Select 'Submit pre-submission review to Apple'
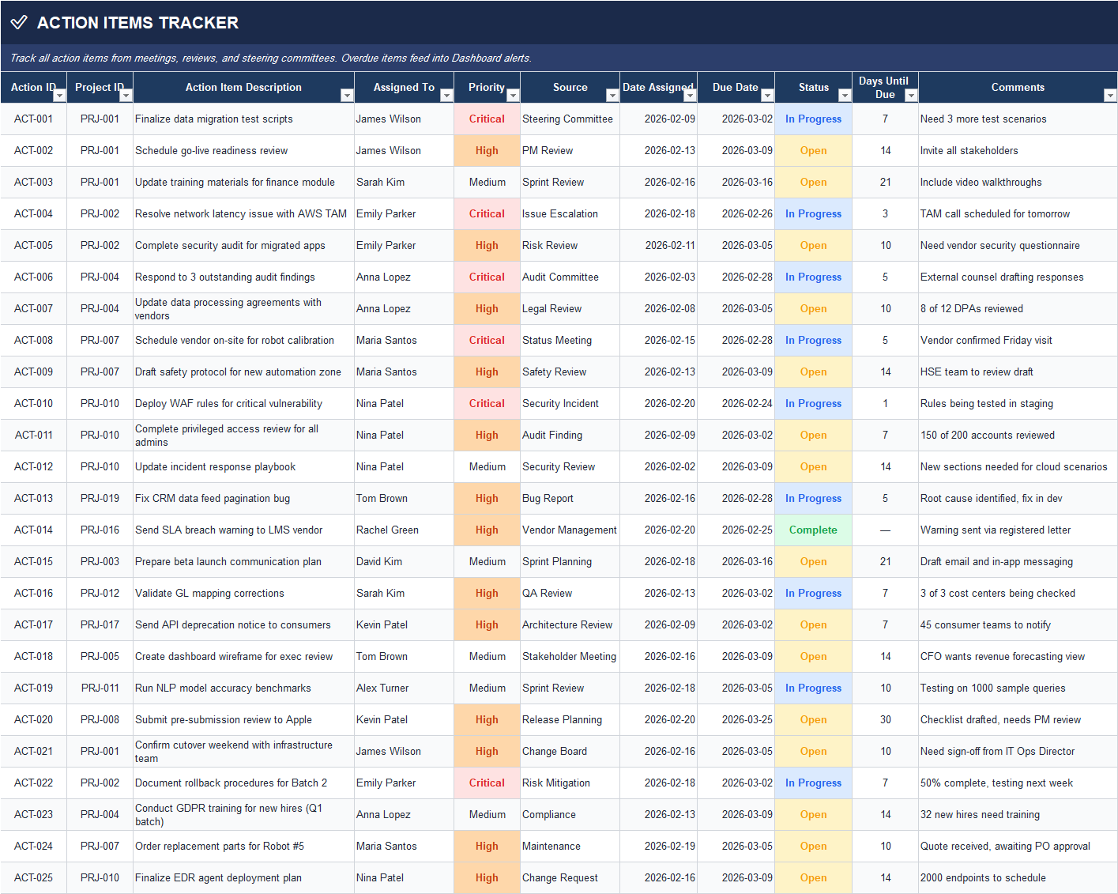 pos(243,720)
